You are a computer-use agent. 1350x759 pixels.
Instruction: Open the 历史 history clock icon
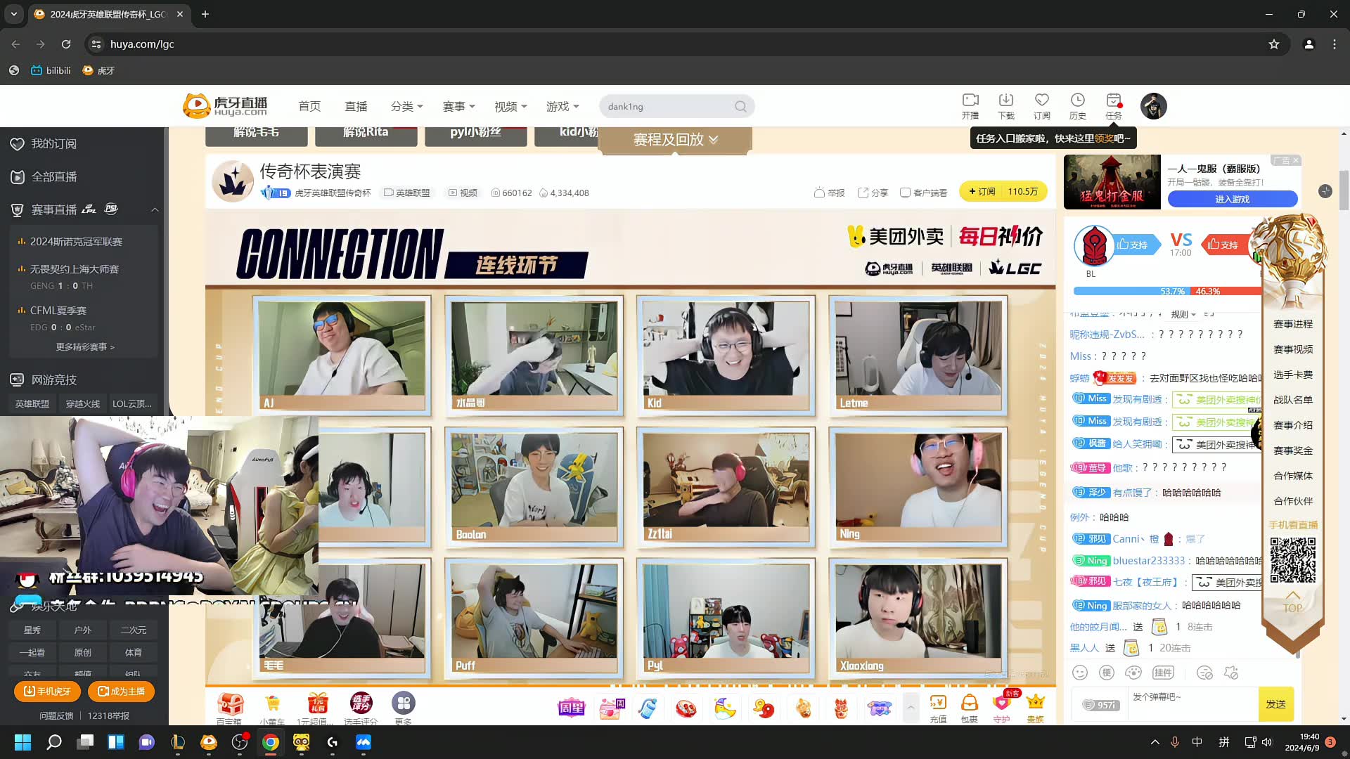pos(1078,105)
